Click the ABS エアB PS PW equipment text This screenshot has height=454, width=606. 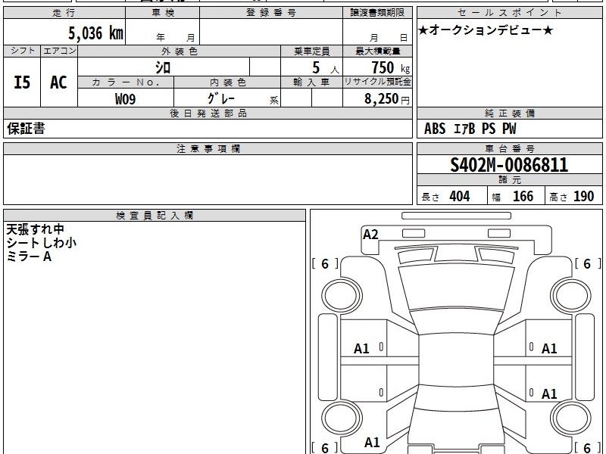tap(470, 129)
